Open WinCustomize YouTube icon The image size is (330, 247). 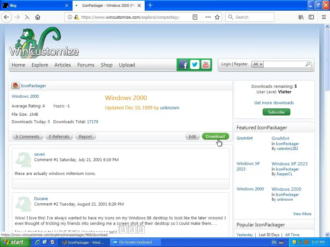206,65
